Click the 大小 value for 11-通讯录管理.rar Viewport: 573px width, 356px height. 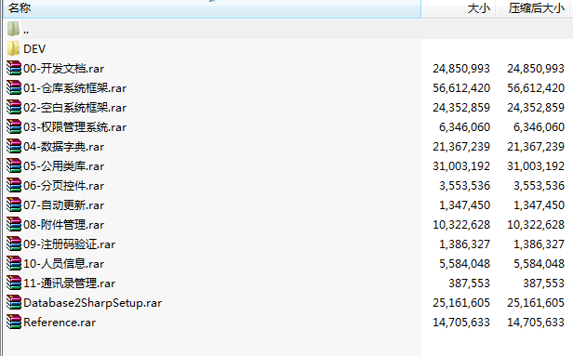coord(469,283)
